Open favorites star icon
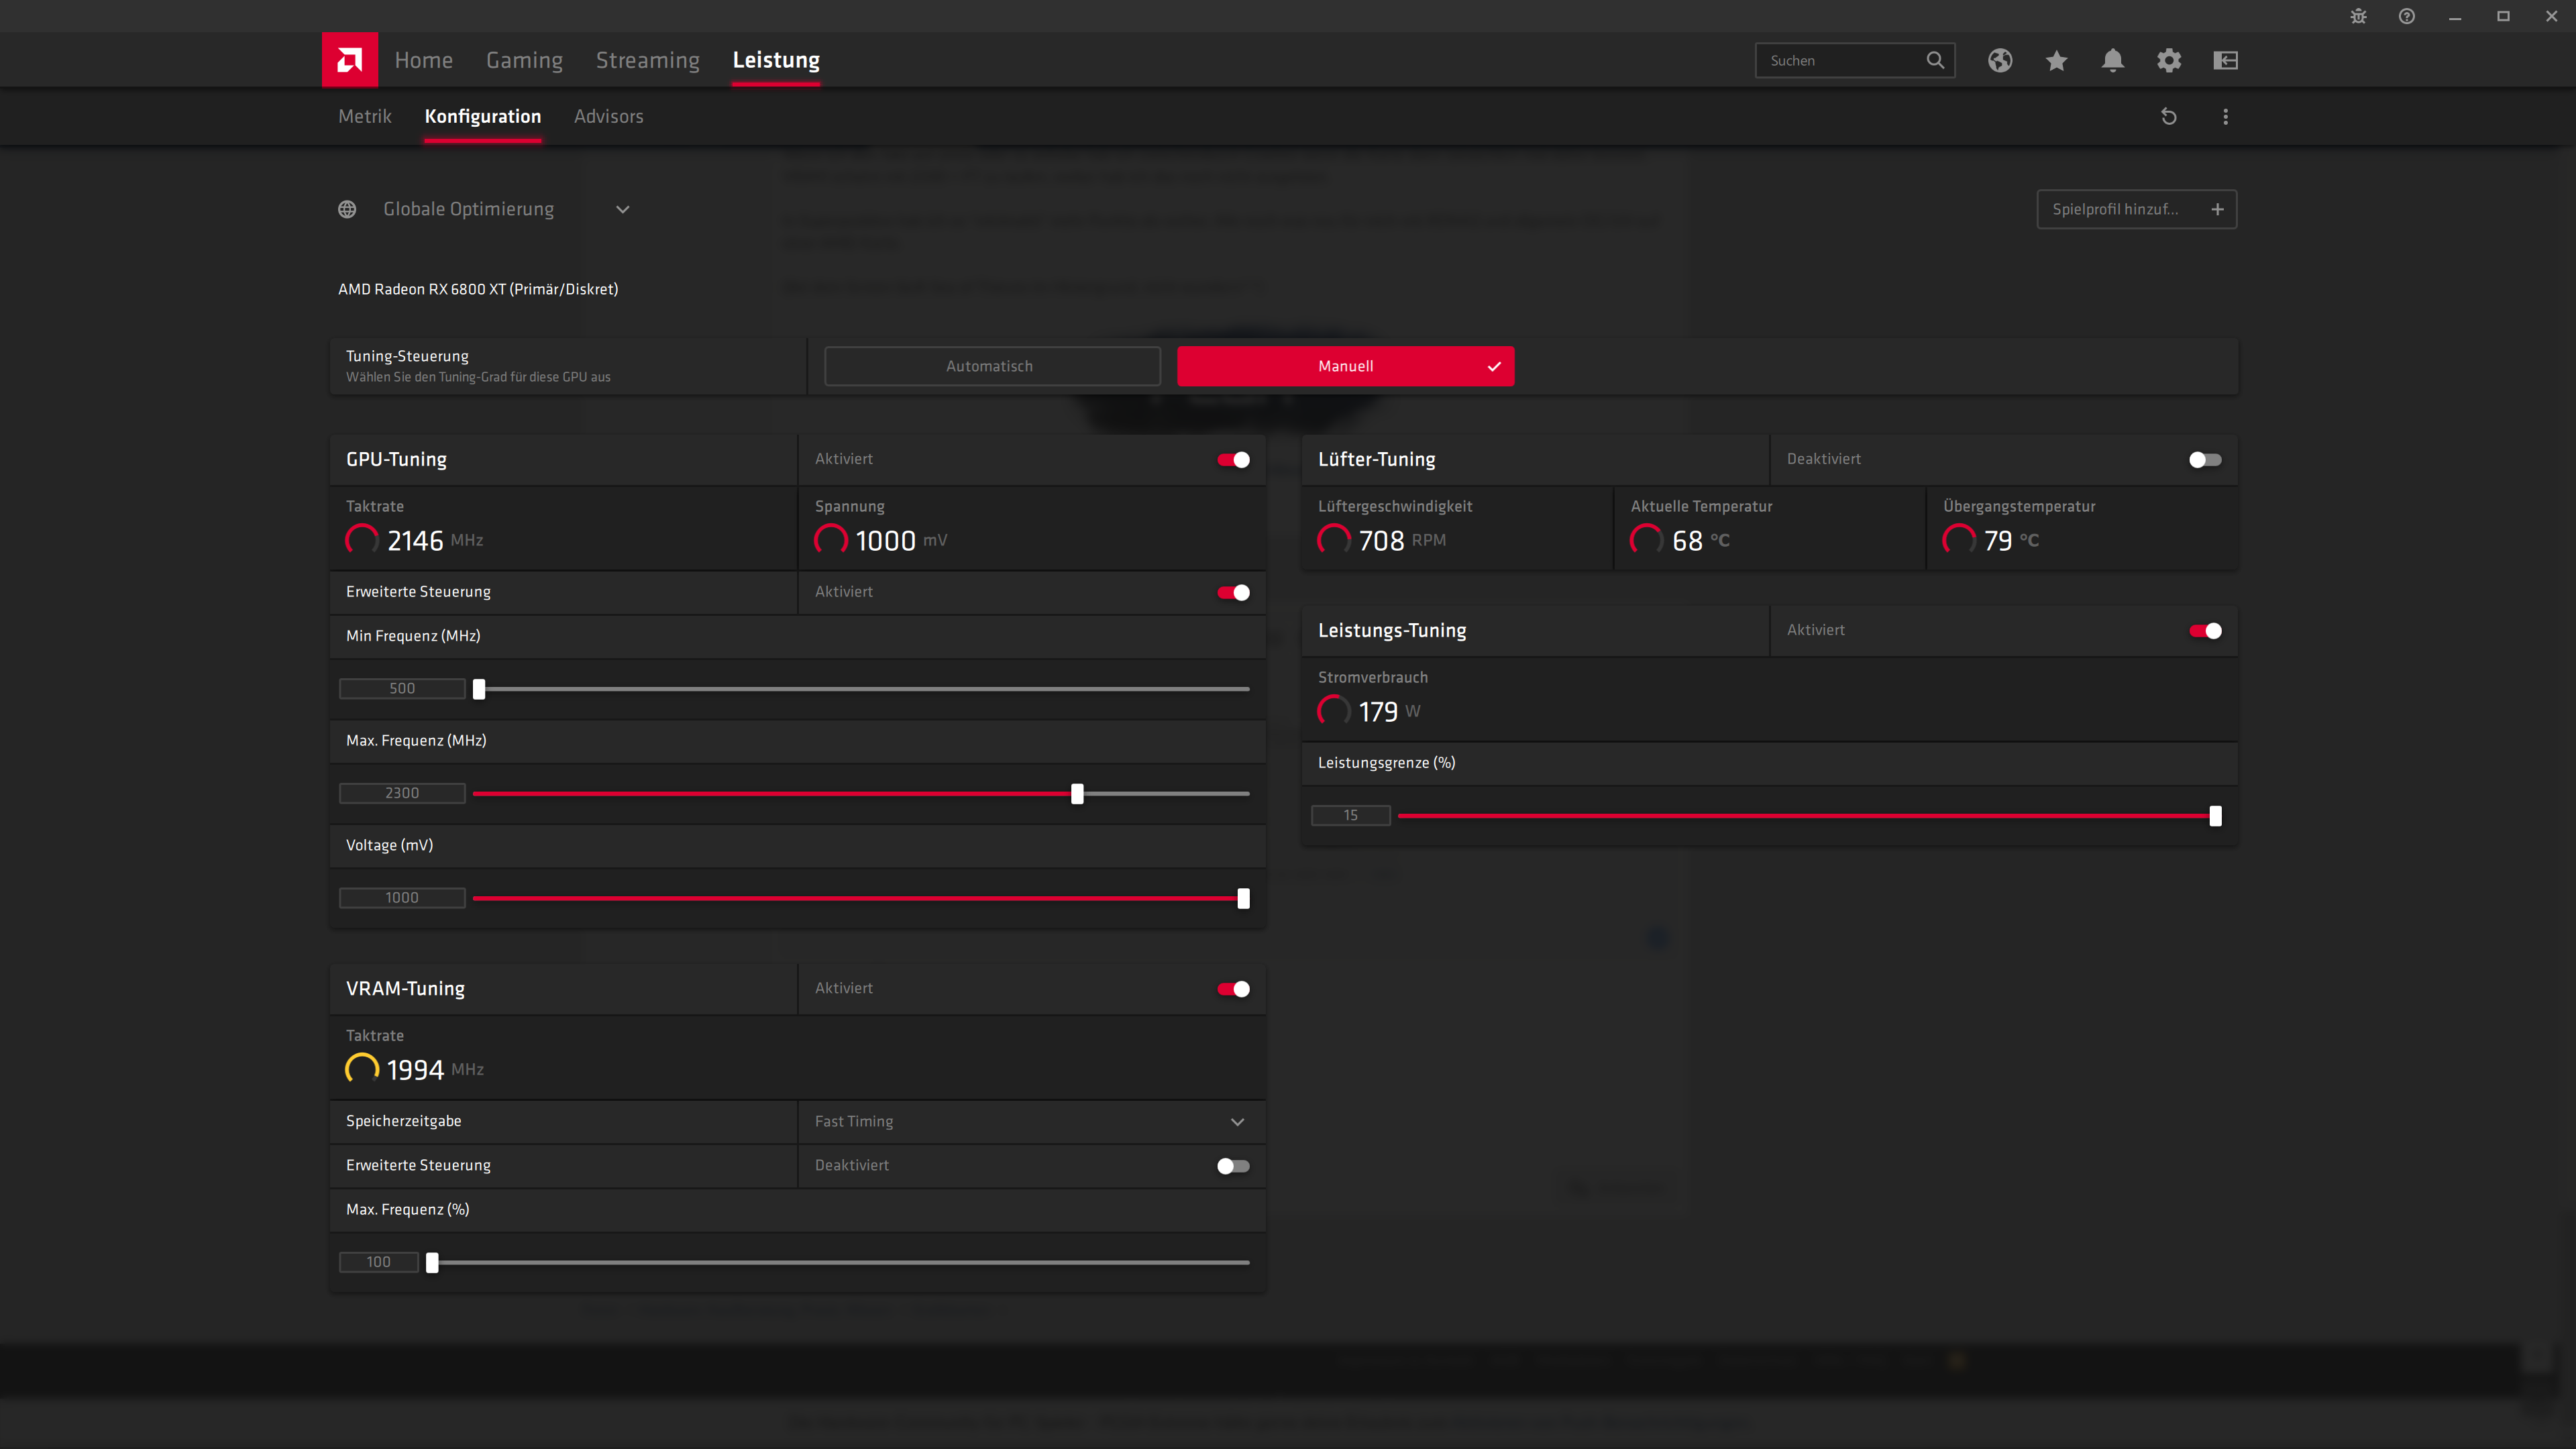The width and height of the screenshot is (2576, 1449). [2056, 60]
